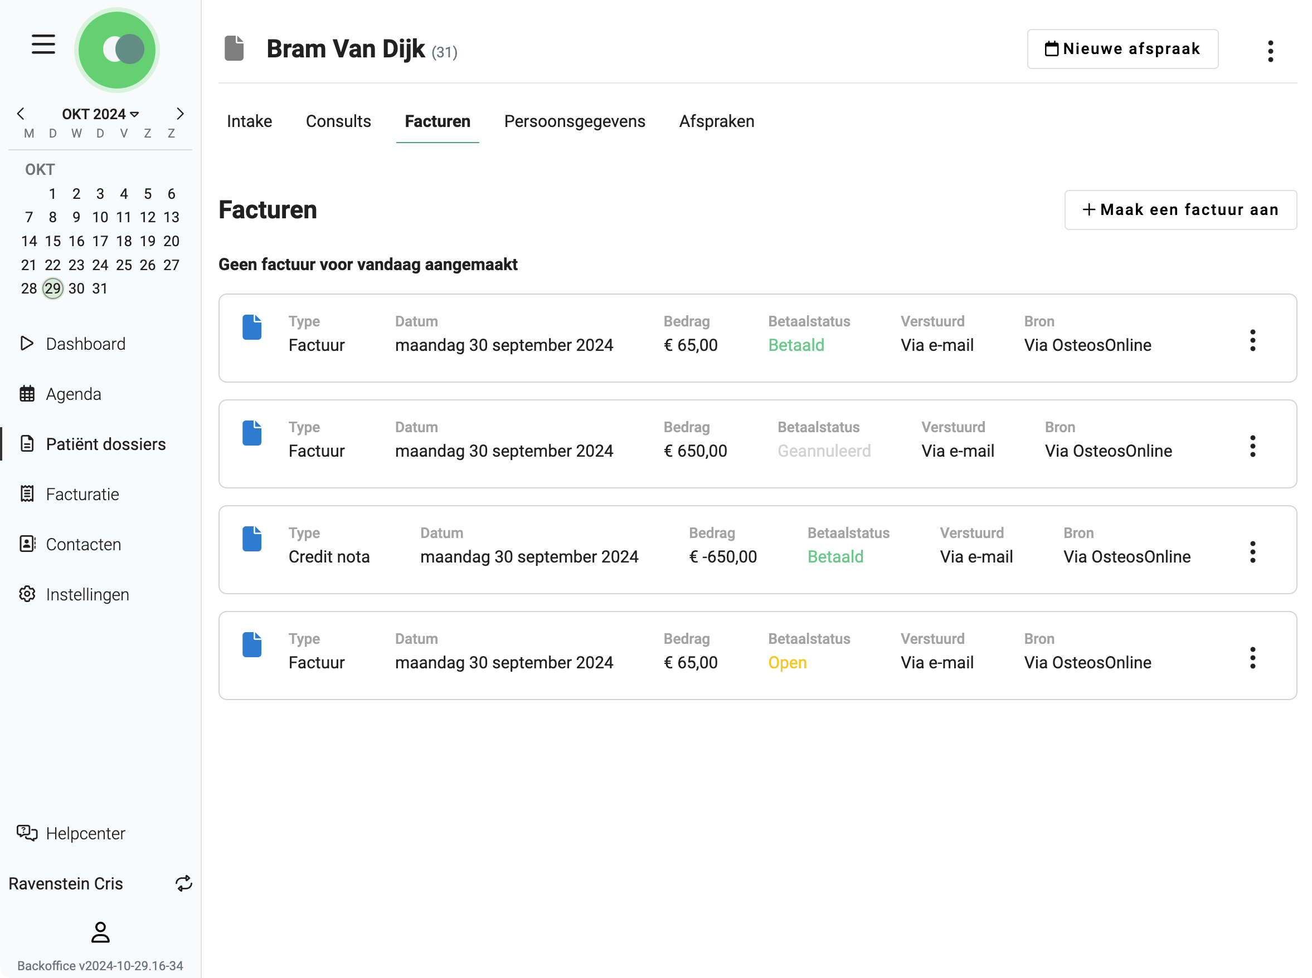Click the Nieuwe afspraak button

[1122, 49]
